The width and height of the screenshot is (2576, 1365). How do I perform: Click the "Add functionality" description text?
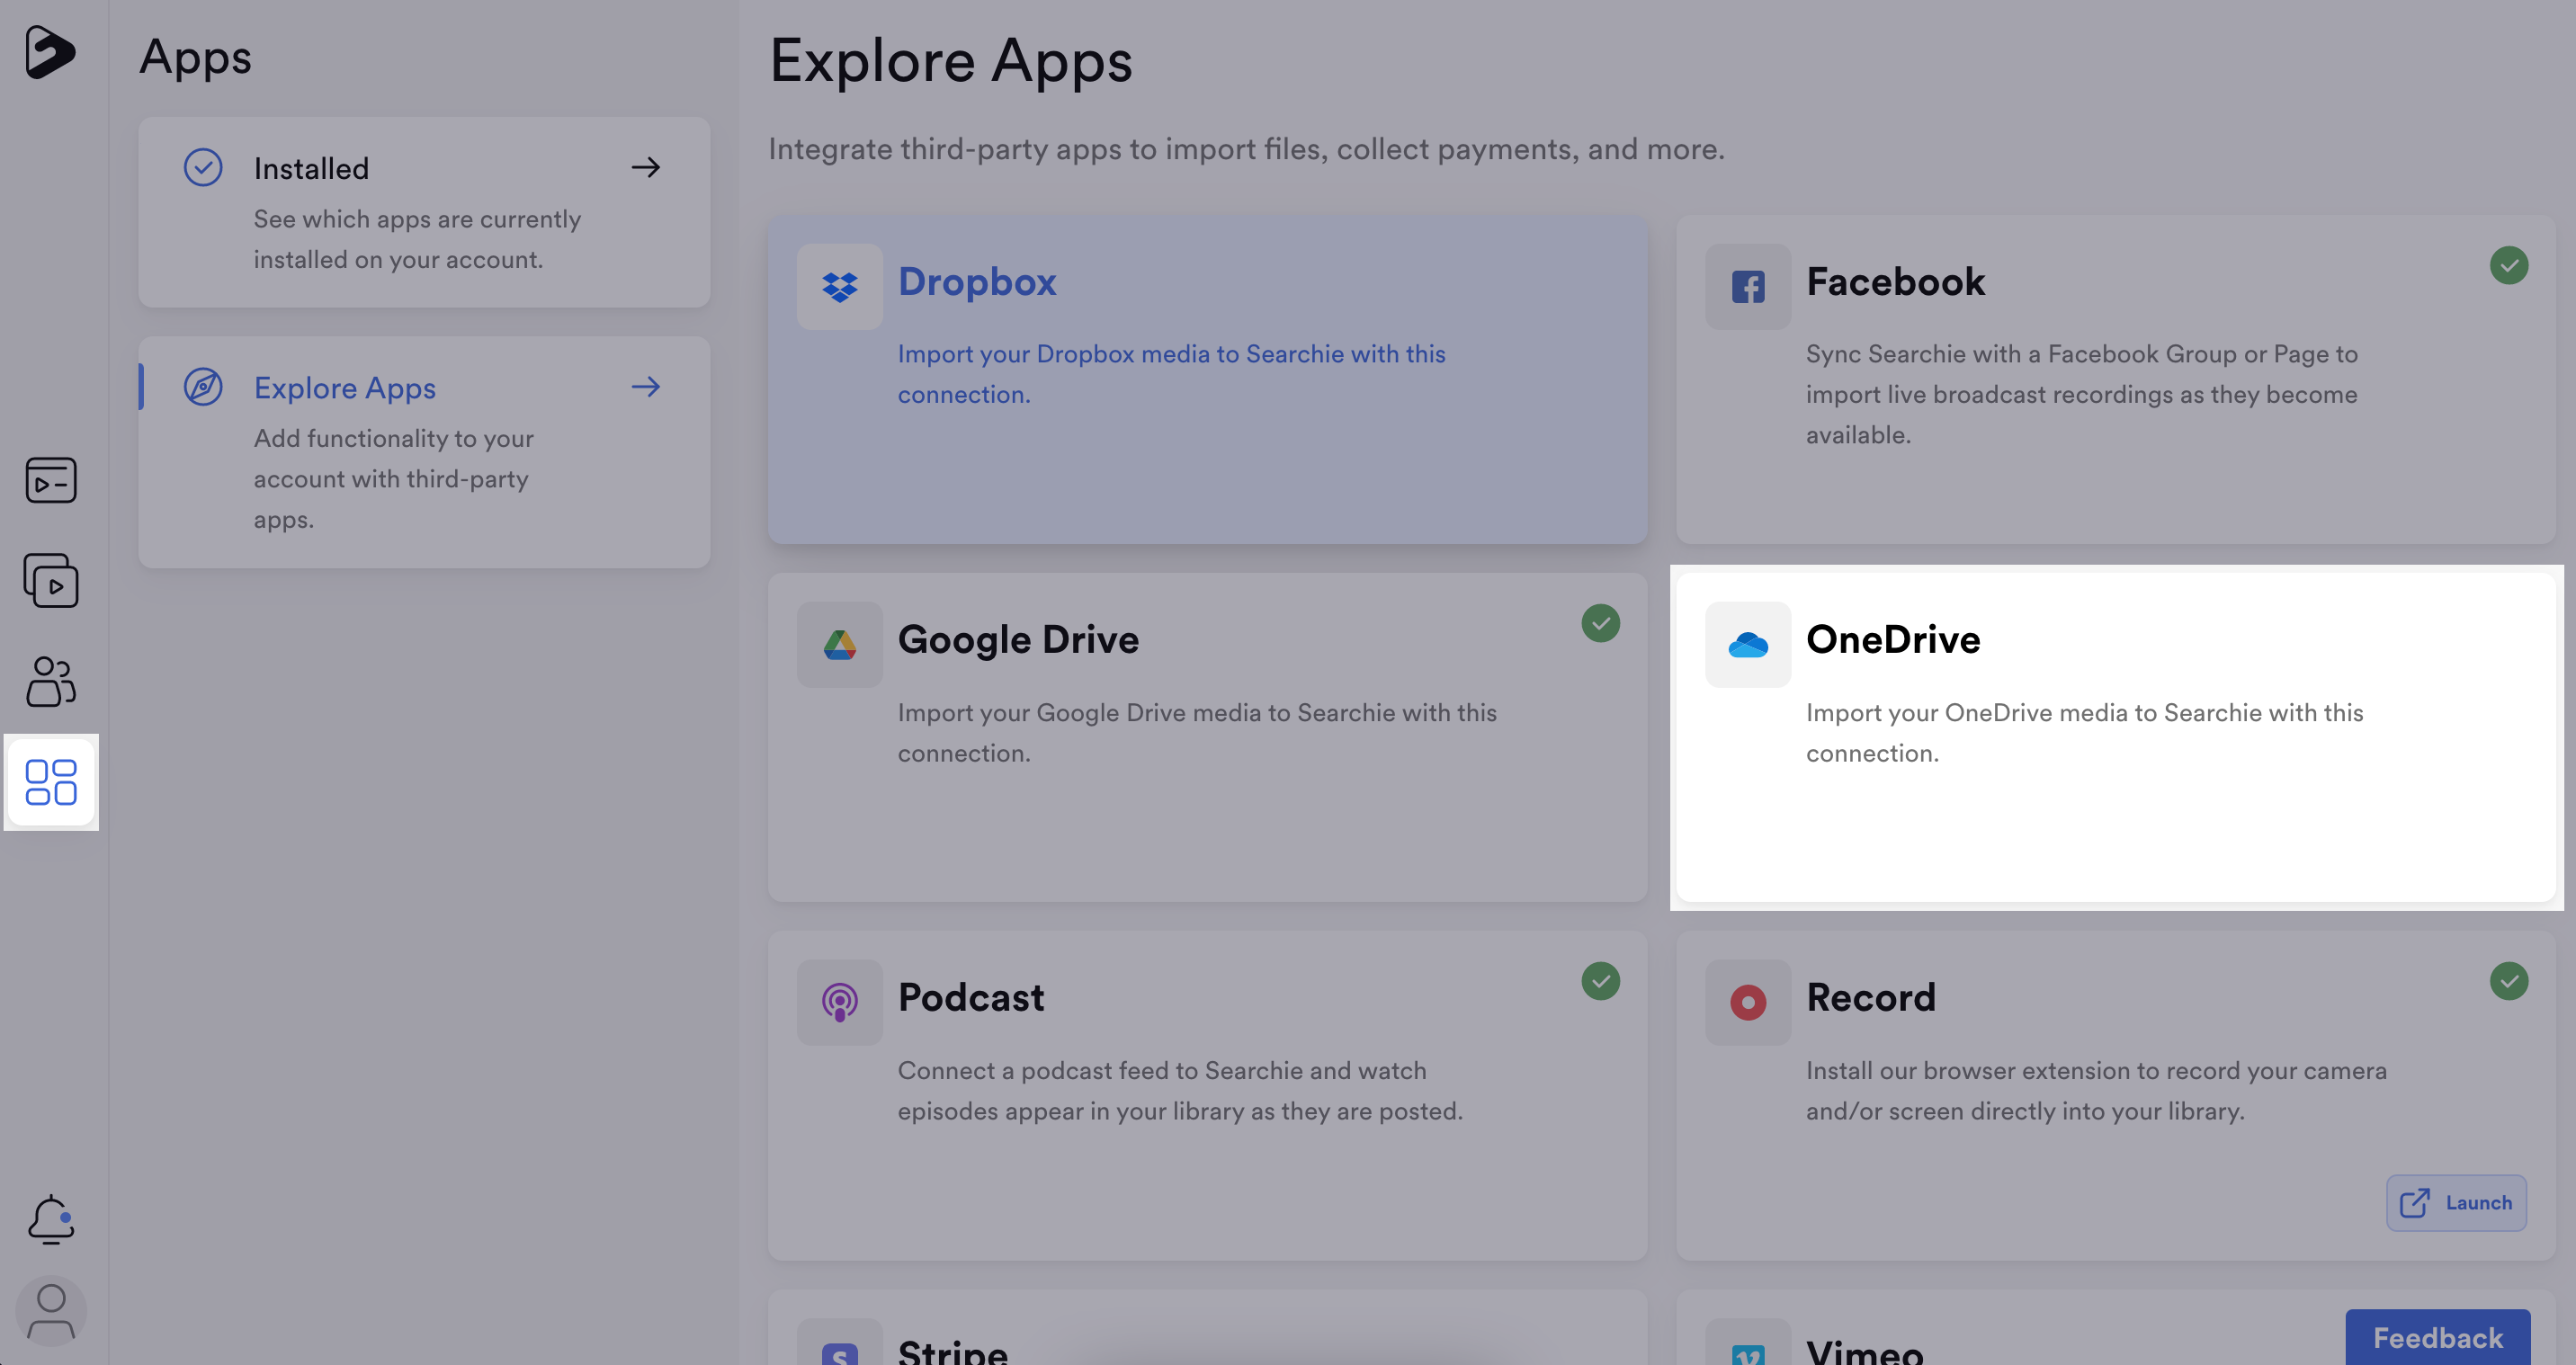click(x=393, y=479)
